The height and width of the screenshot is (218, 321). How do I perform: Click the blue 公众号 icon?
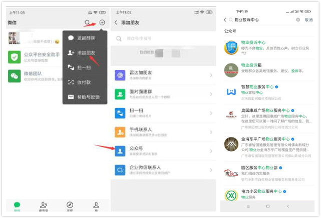tap(120, 151)
